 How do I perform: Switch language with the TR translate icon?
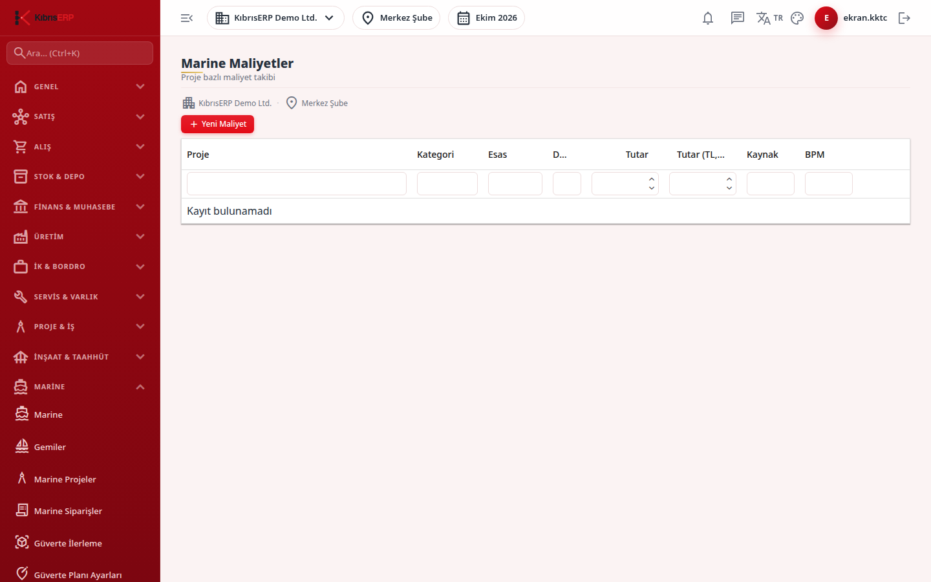pyautogui.click(x=769, y=18)
